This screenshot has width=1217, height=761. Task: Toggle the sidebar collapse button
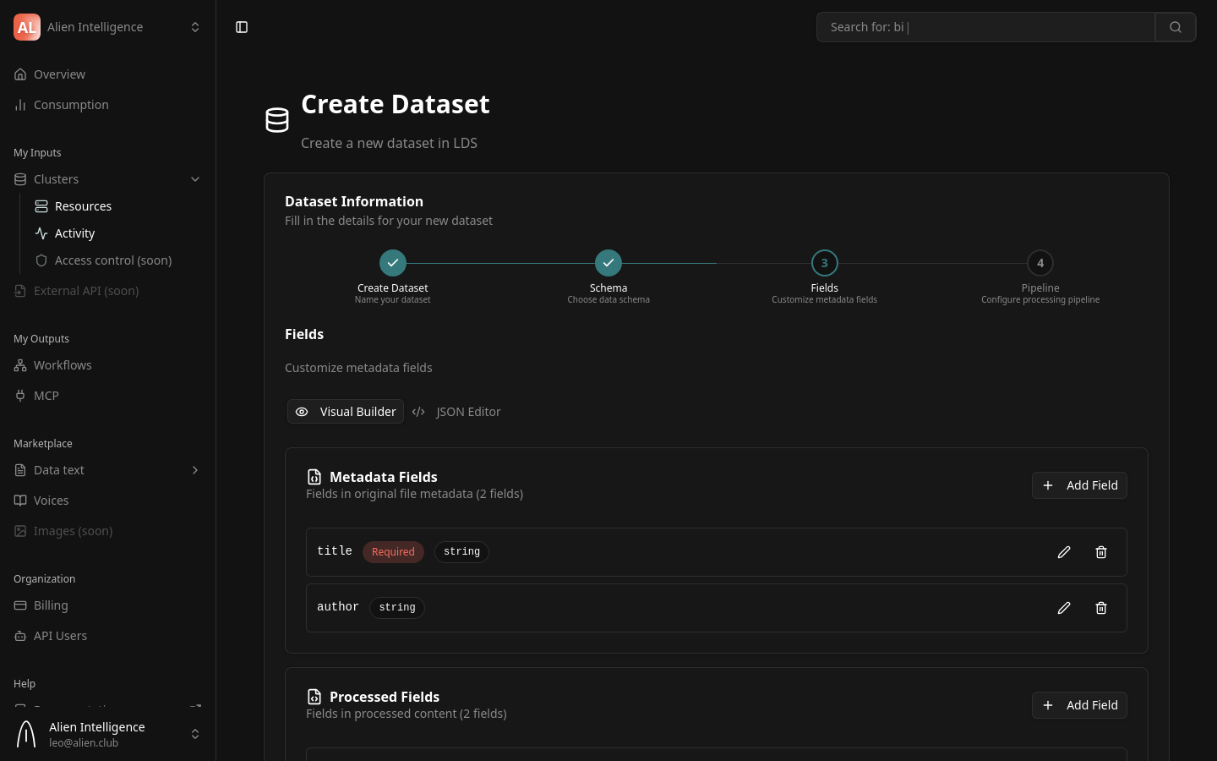point(243,27)
